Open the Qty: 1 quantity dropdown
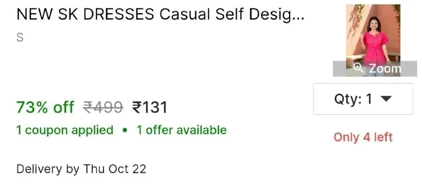 pos(363,99)
